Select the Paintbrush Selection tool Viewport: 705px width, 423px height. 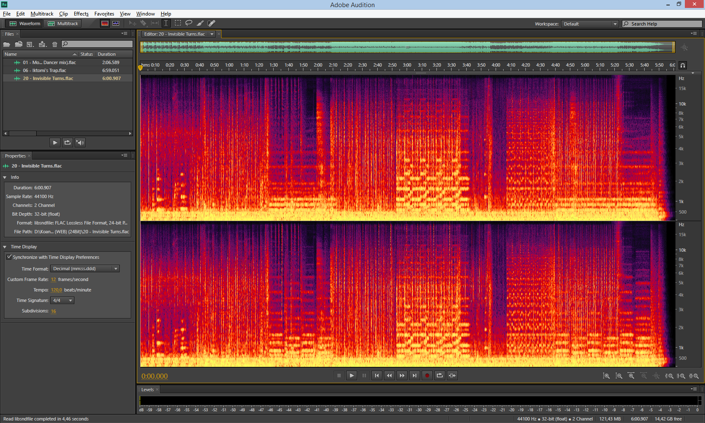[200, 23]
